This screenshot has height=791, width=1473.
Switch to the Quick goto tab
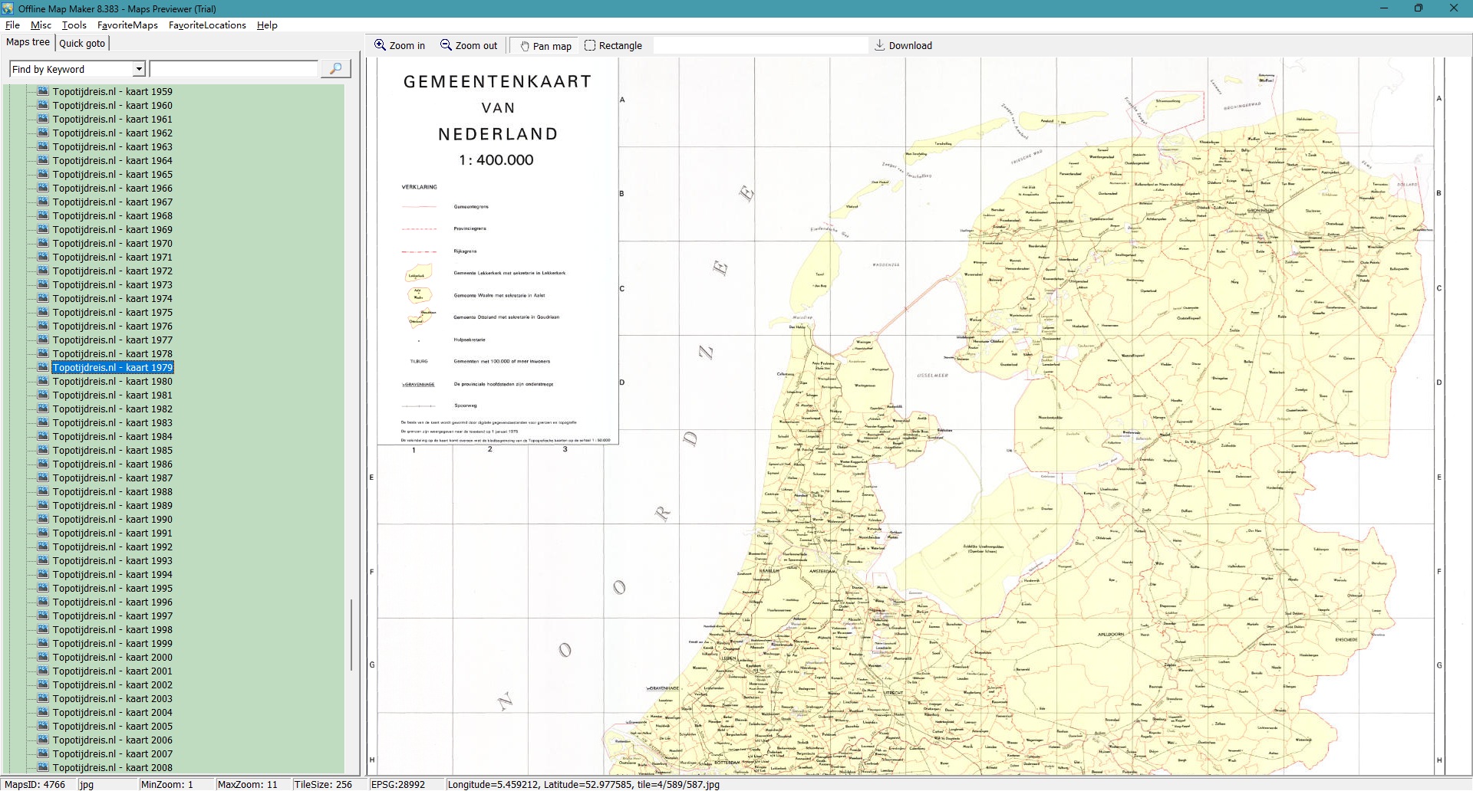click(82, 43)
